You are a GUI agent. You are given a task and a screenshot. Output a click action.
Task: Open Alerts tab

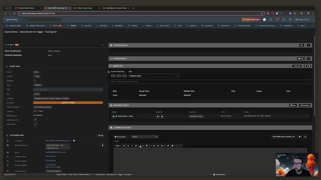tap(56, 25)
